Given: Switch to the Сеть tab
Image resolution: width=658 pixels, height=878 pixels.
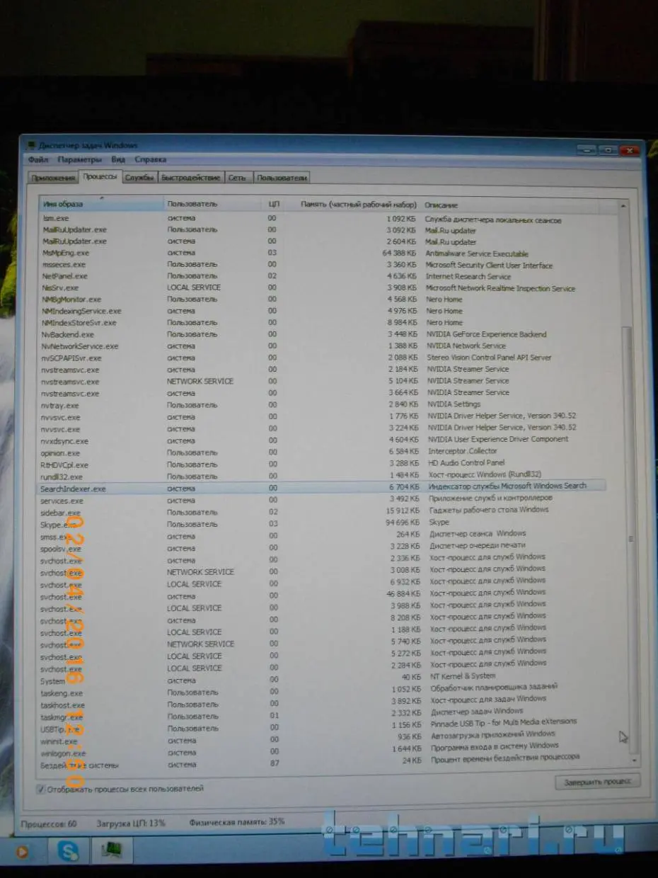Looking at the screenshot, I should (237, 178).
